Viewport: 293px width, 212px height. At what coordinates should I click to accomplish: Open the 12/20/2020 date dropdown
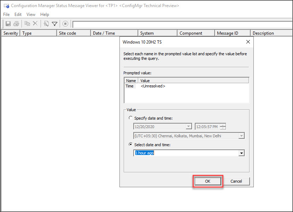point(188,126)
